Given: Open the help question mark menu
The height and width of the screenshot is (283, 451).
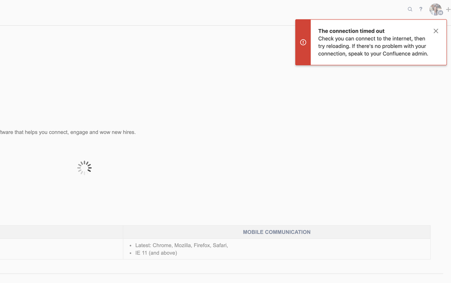Looking at the screenshot, I should click(x=421, y=9).
